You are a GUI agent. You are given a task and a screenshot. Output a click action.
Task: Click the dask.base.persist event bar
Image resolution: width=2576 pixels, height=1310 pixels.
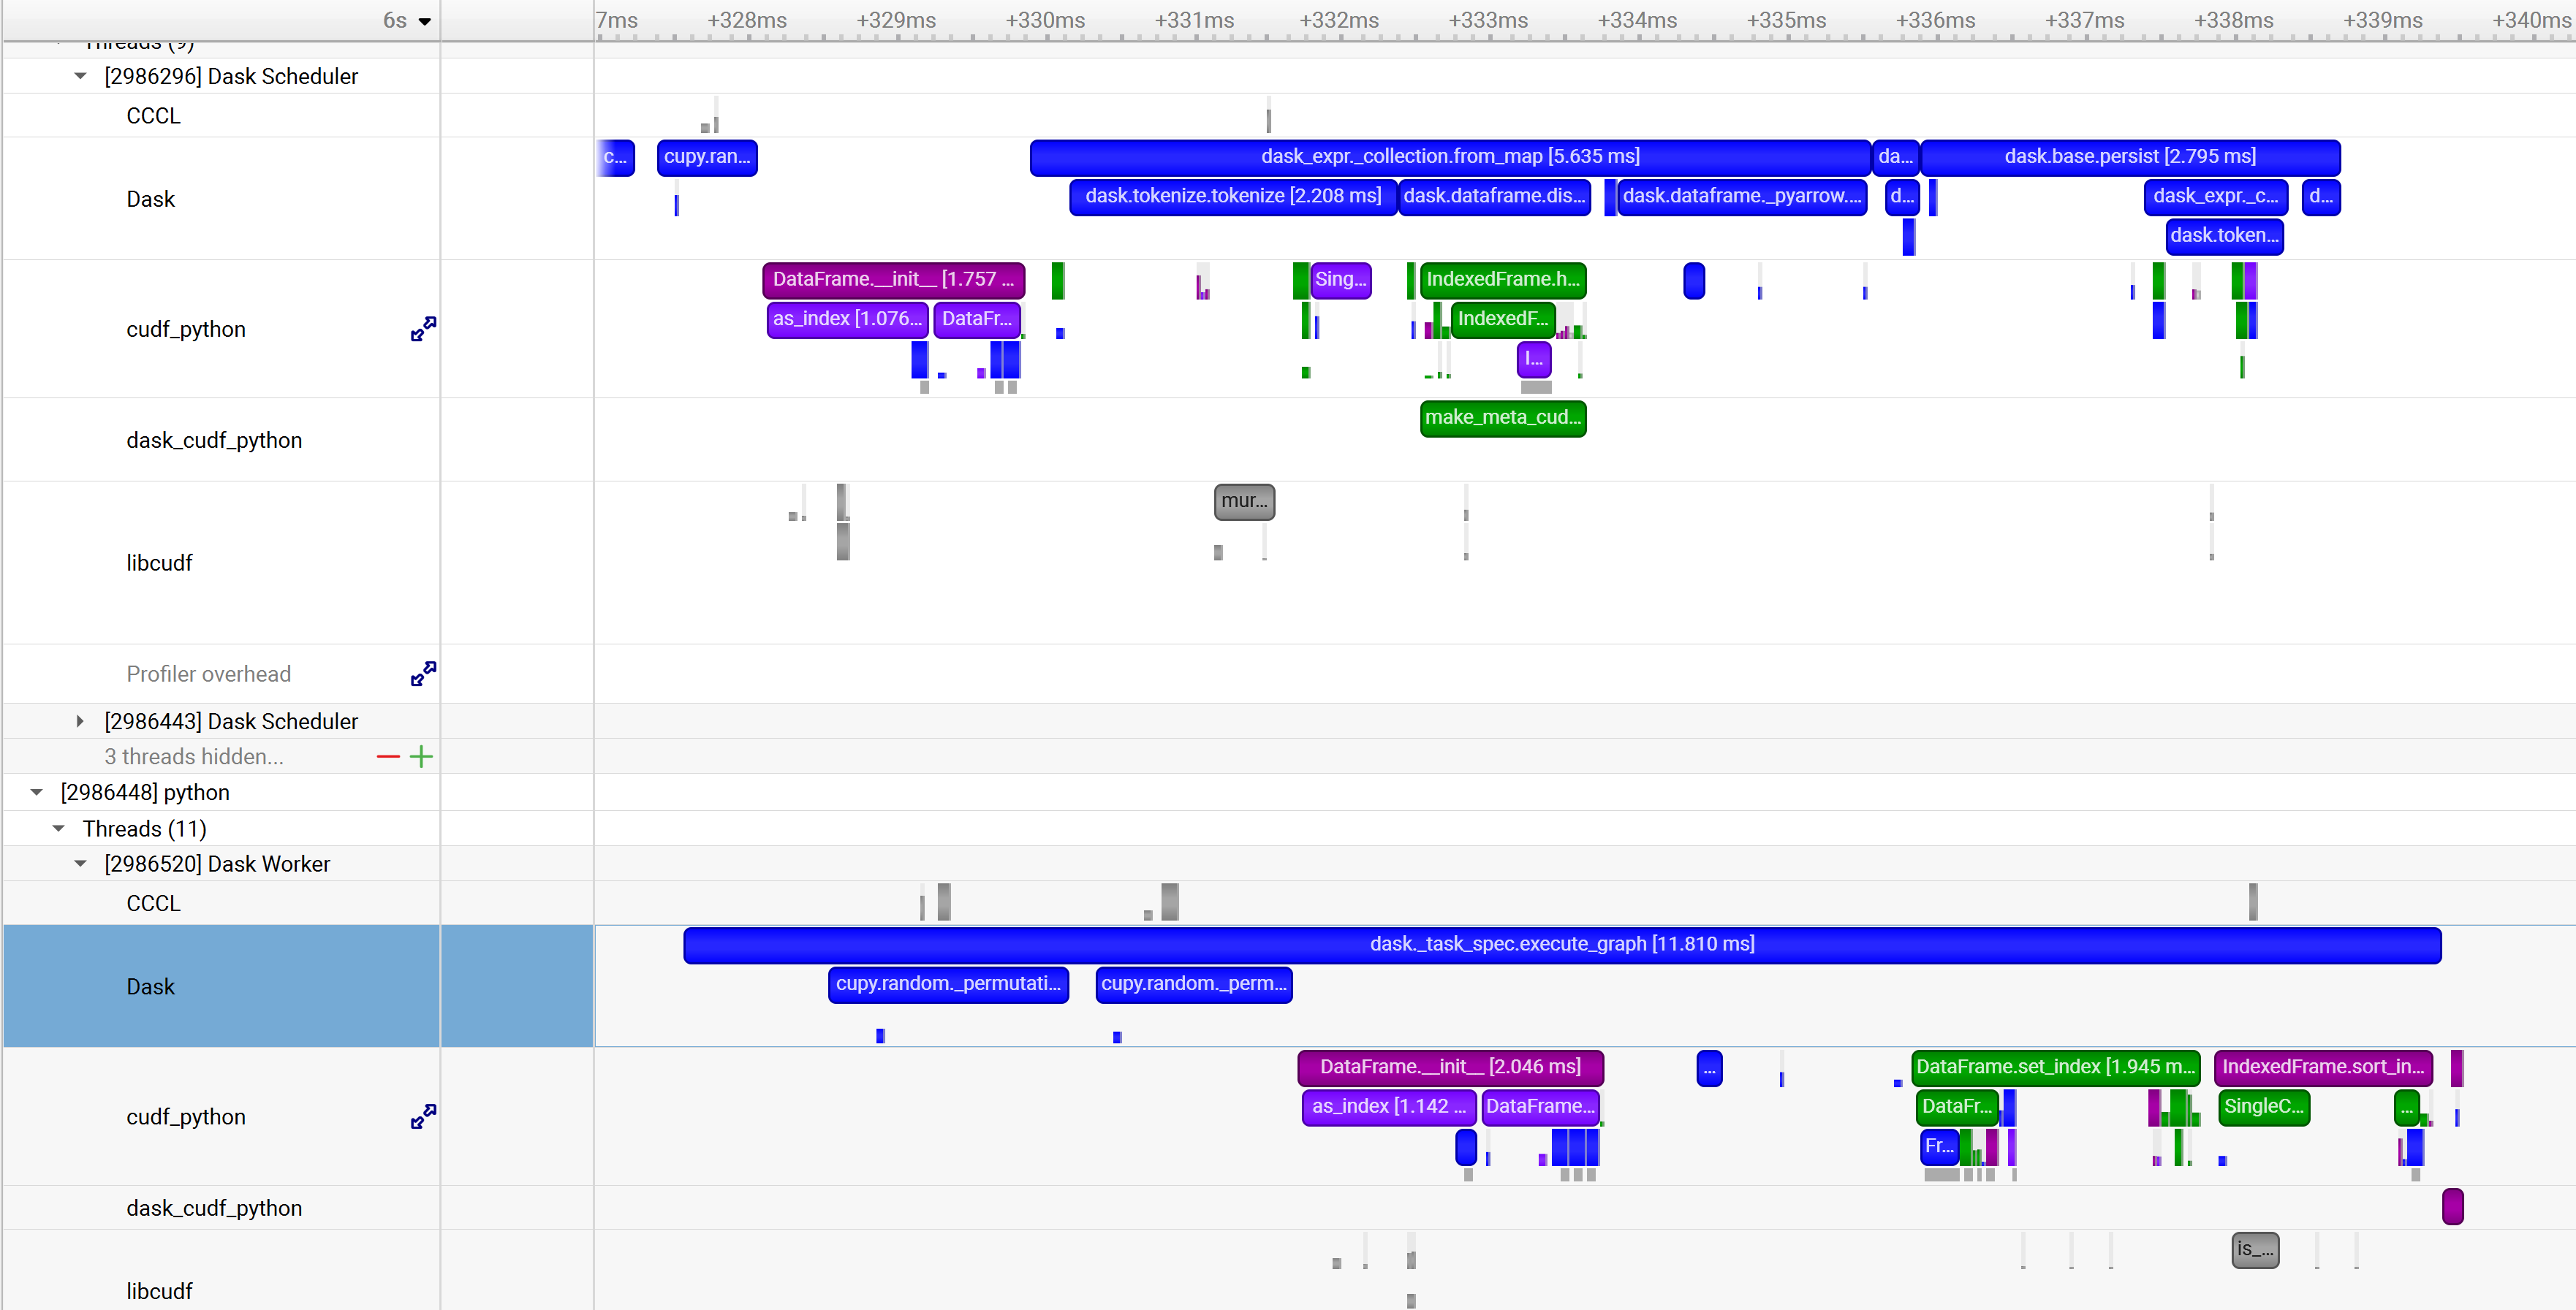2130,157
